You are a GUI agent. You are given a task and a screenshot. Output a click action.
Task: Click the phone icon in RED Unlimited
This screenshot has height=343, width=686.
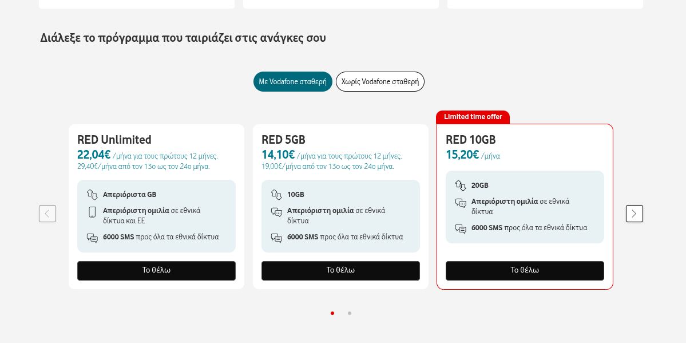[92, 212]
